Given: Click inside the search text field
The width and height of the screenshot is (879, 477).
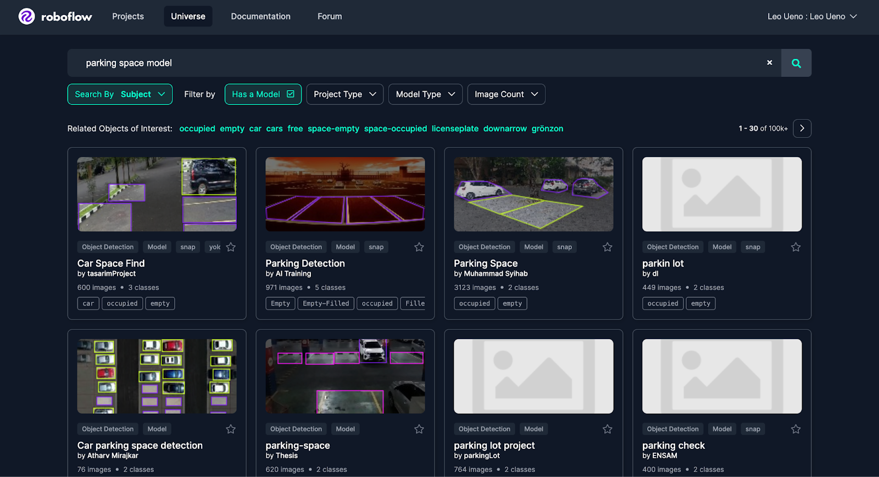Looking at the screenshot, I should click(423, 63).
